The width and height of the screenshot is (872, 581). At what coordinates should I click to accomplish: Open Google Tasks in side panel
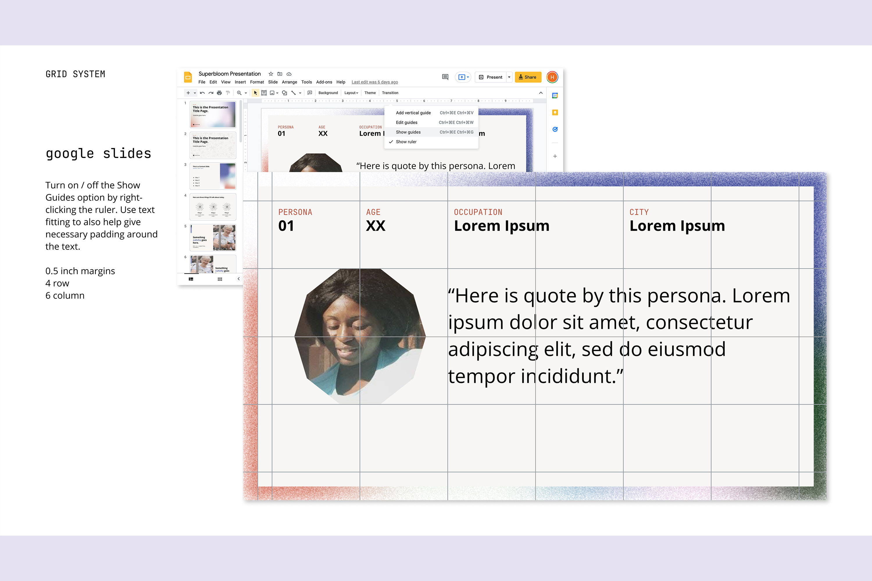click(x=555, y=129)
